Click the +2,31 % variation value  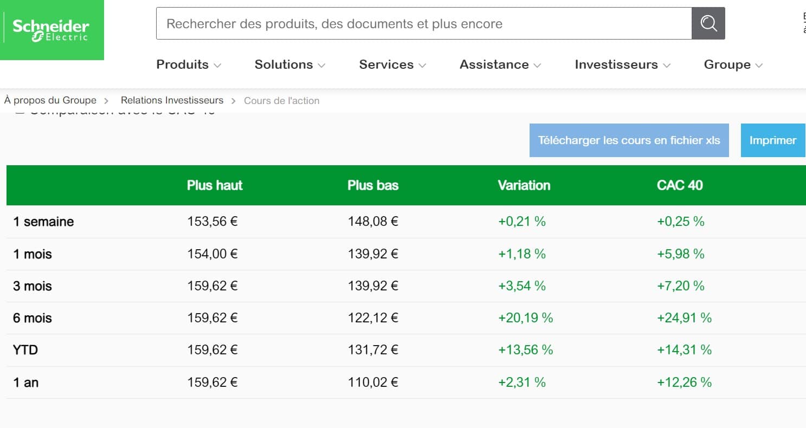(x=522, y=382)
